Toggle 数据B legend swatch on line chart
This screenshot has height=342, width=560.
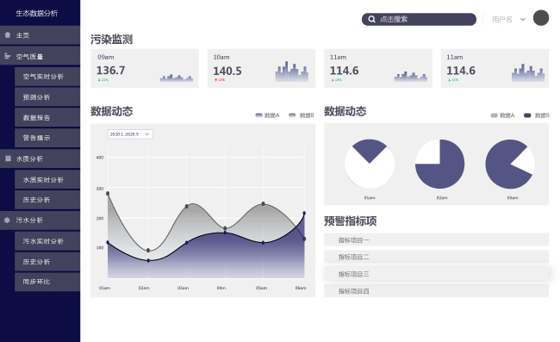pos(292,115)
